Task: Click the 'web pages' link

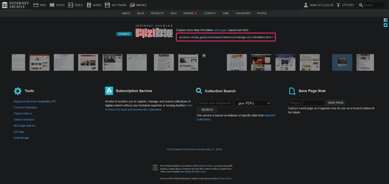Action: (x=221, y=30)
